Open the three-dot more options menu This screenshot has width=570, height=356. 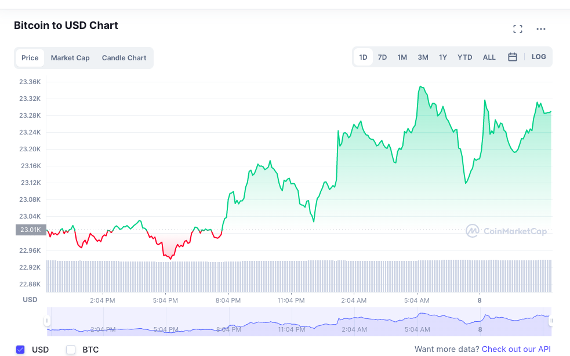(541, 29)
